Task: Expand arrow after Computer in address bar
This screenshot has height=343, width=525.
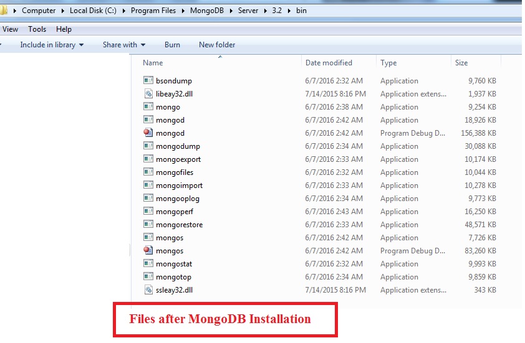Action: pos(62,11)
